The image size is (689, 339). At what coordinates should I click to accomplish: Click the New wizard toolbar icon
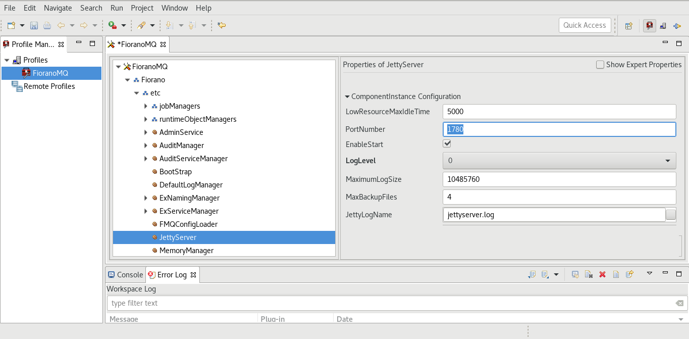tap(12, 25)
